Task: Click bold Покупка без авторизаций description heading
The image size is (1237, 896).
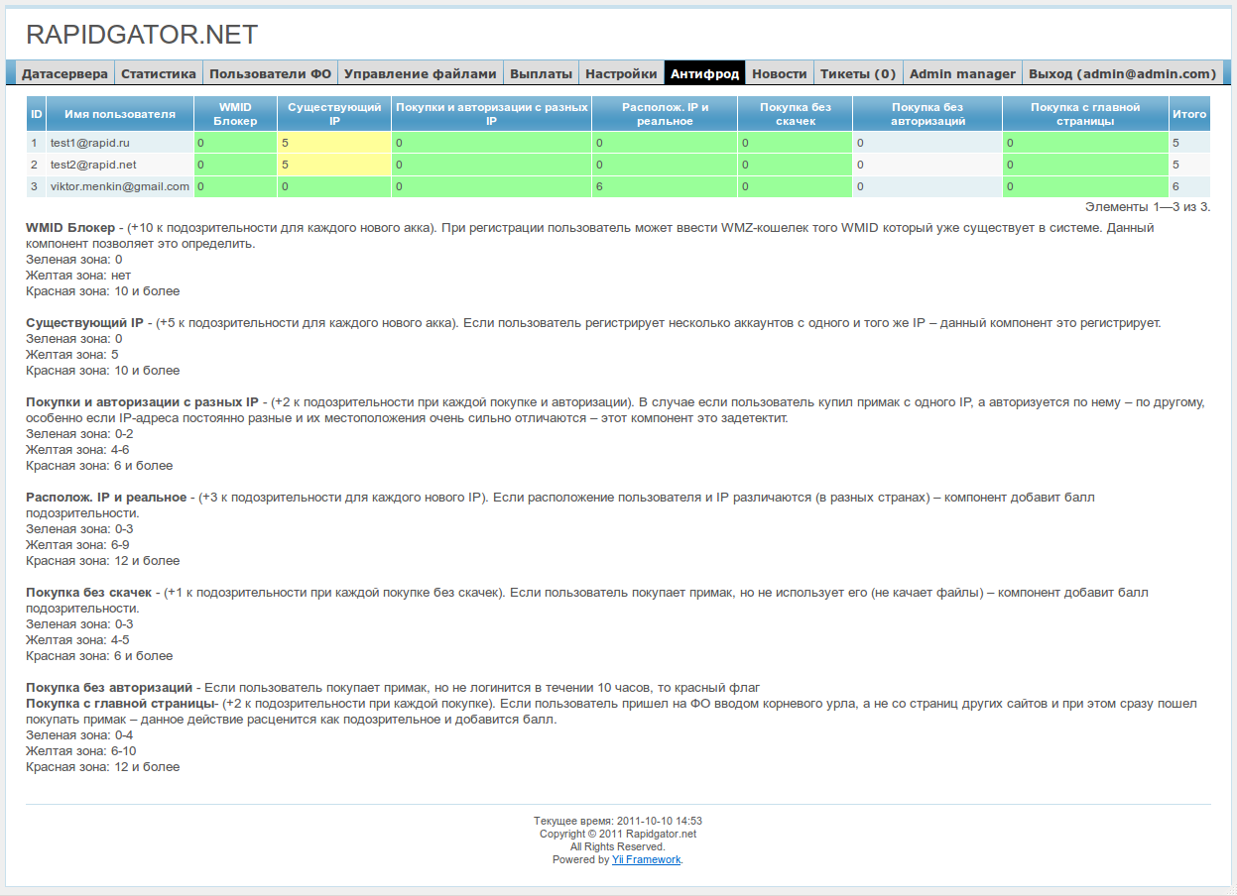Action: [x=109, y=688]
